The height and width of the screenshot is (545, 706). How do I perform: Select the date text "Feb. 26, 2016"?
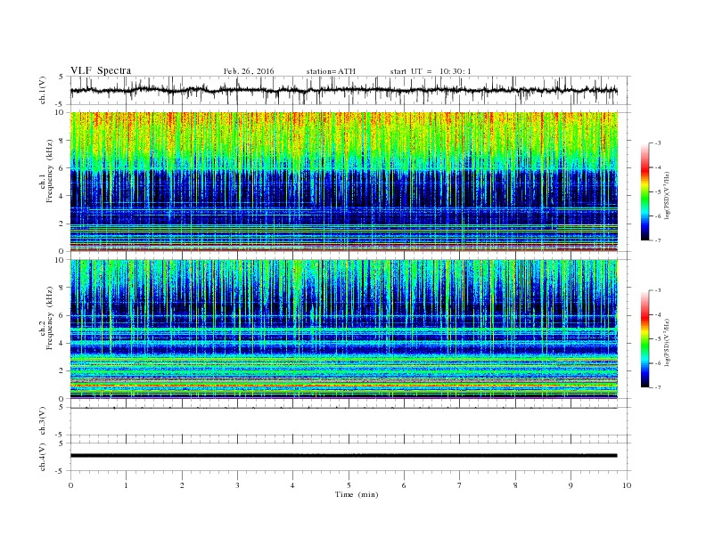(x=249, y=71)
